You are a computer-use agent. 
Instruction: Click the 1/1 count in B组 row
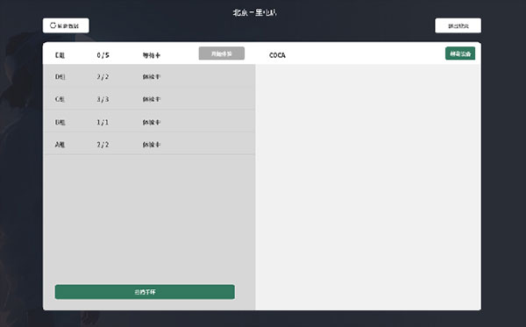pyautogui.click(x=103, y=122)
